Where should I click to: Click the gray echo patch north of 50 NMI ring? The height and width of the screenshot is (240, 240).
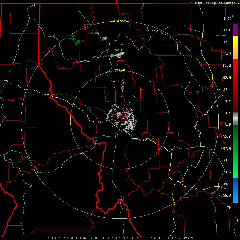pyautogui.click(x=117, y=55)
